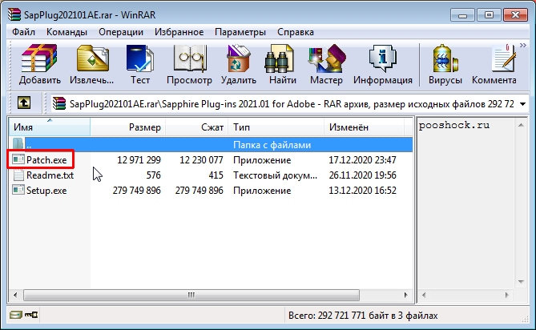Click the Readme.txt document icon
This screenshot has height=330, width=536.
(x=18, y=175)
